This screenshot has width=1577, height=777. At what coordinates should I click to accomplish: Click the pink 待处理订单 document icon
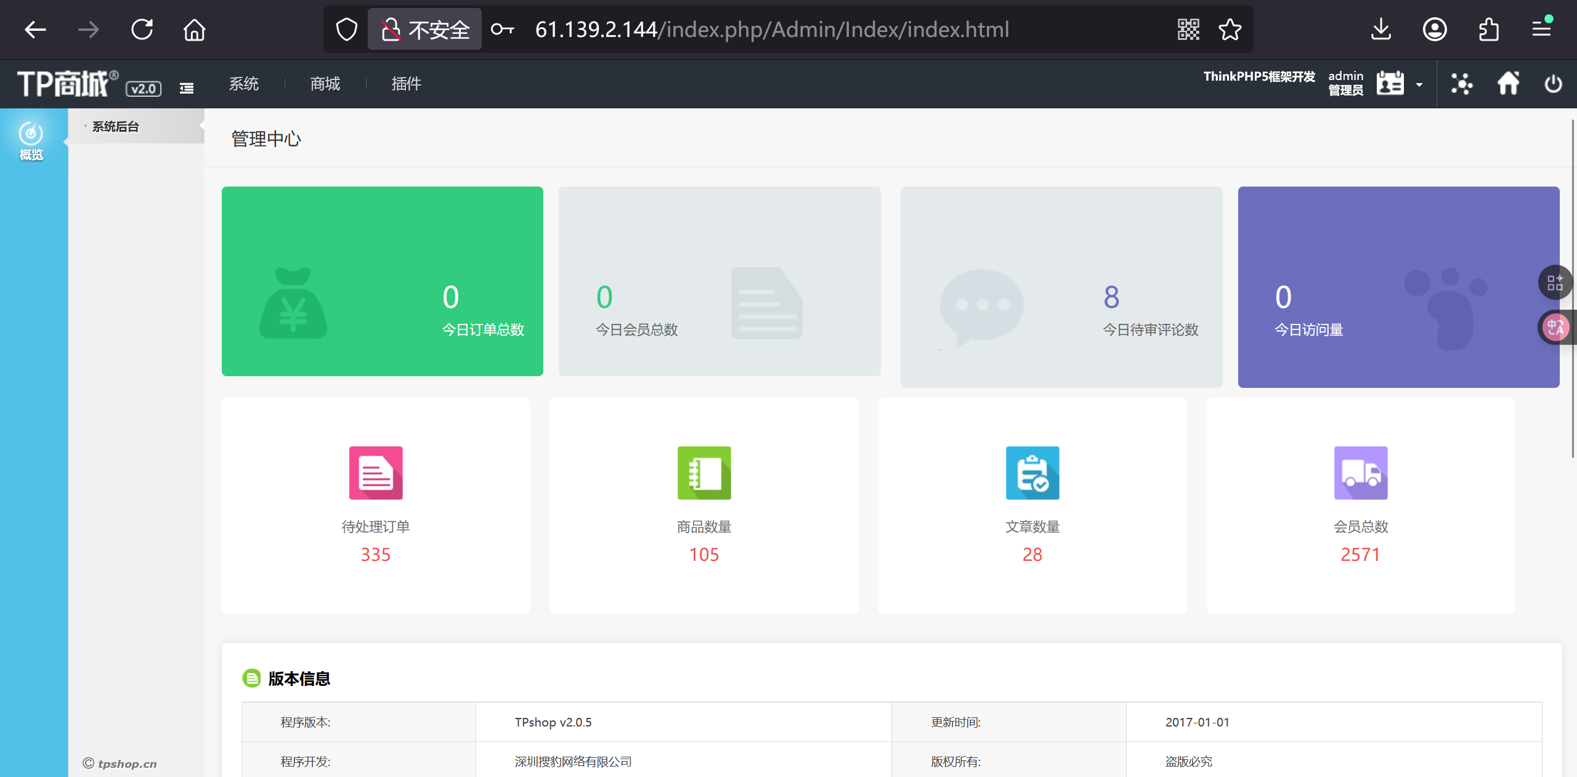tap(376, 473)
